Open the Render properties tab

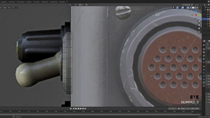204,49
